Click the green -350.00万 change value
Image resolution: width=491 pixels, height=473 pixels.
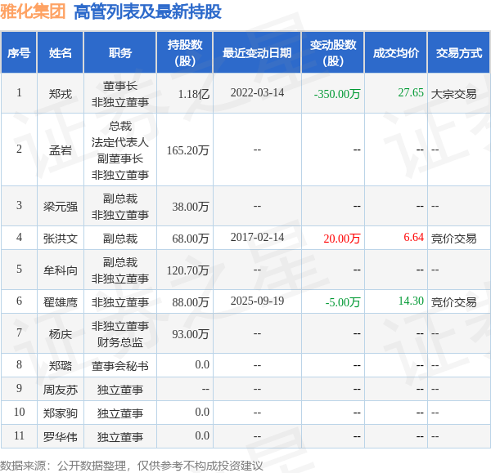pos(337,94)
